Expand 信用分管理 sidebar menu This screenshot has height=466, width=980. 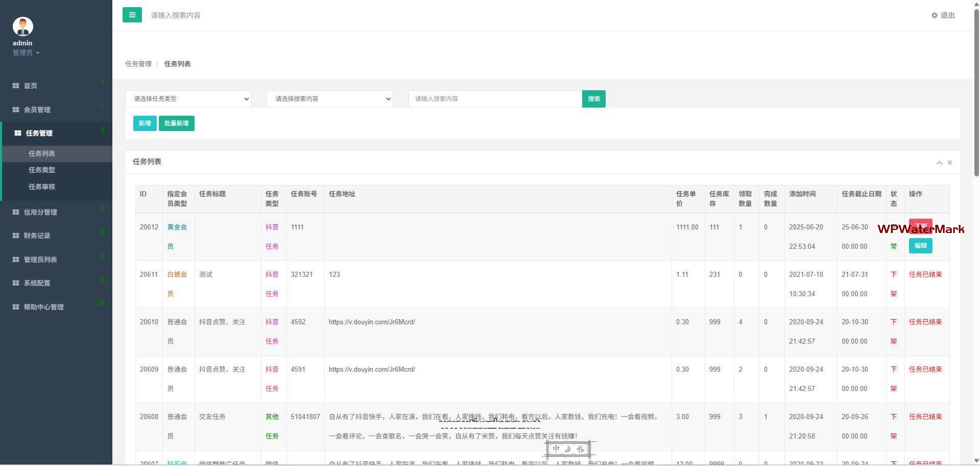[40, 212]
